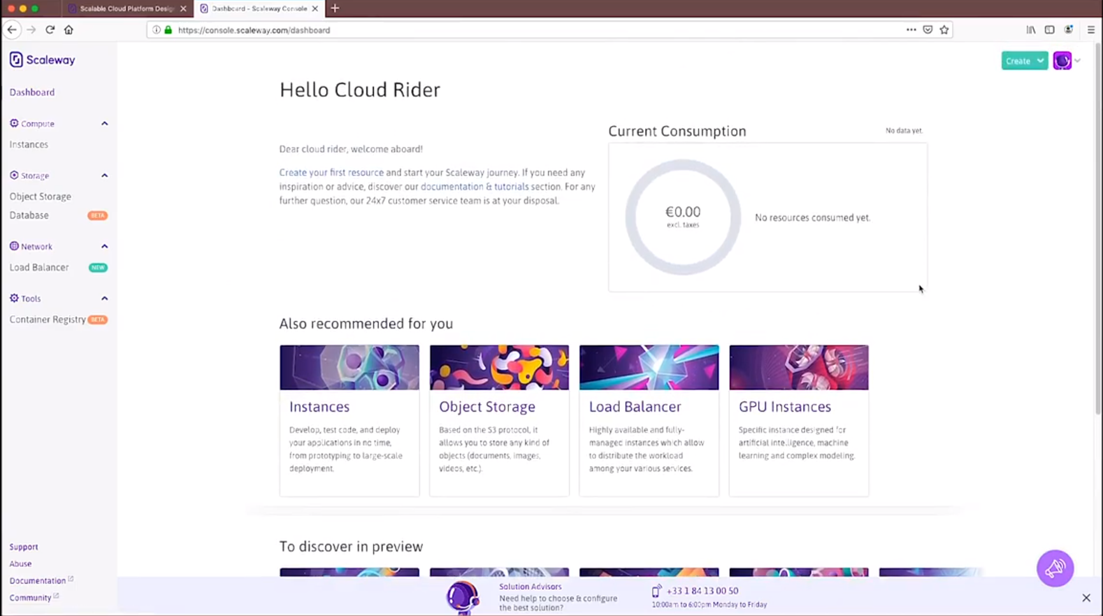
Task: Click the €0.00 consumption ring
Action: click(683, 217)
